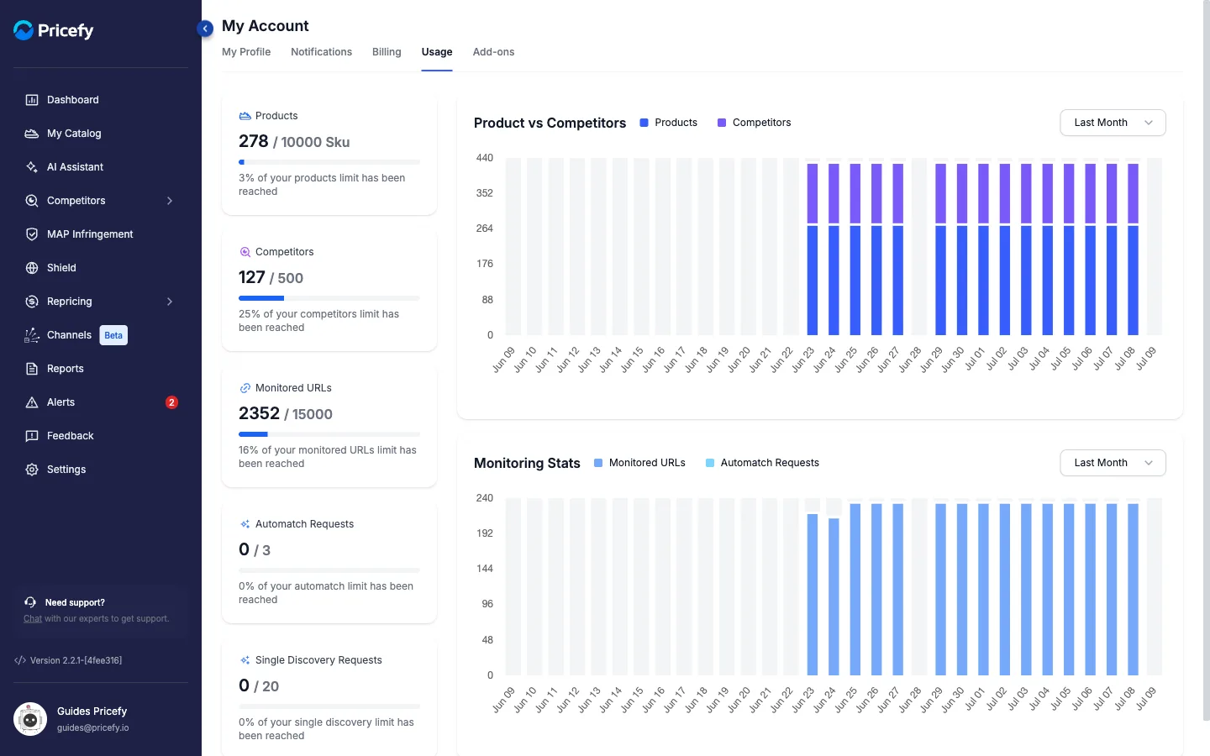Image resolution: width=1210 pixels, height=756 pixels.
Task: Click the Guides Pricefy avatar
Action: [30, 719]
